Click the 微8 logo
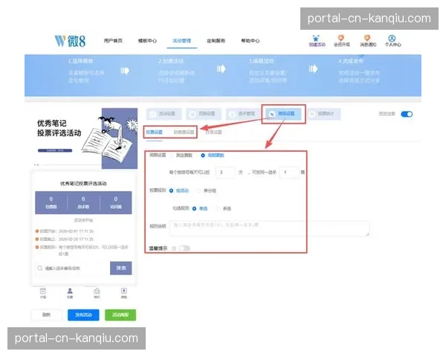The width and height of the screenshot is (446, 357). (70, 41)
